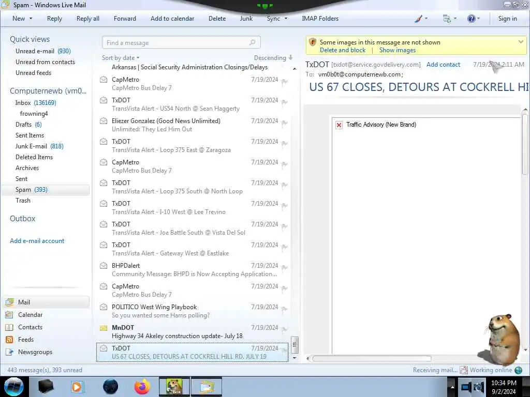This screenshot has height=397, width=530.
Task: Open the Sort by date dropdown
Action: (120, 58)
